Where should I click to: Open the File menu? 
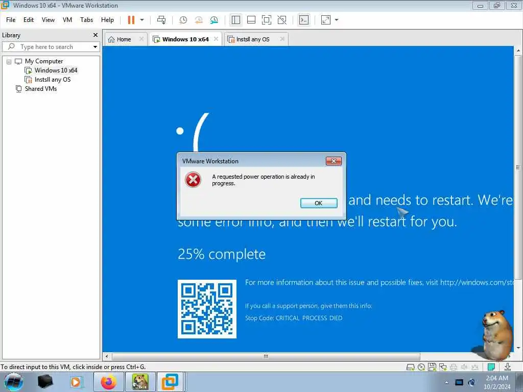click(11, 20)
